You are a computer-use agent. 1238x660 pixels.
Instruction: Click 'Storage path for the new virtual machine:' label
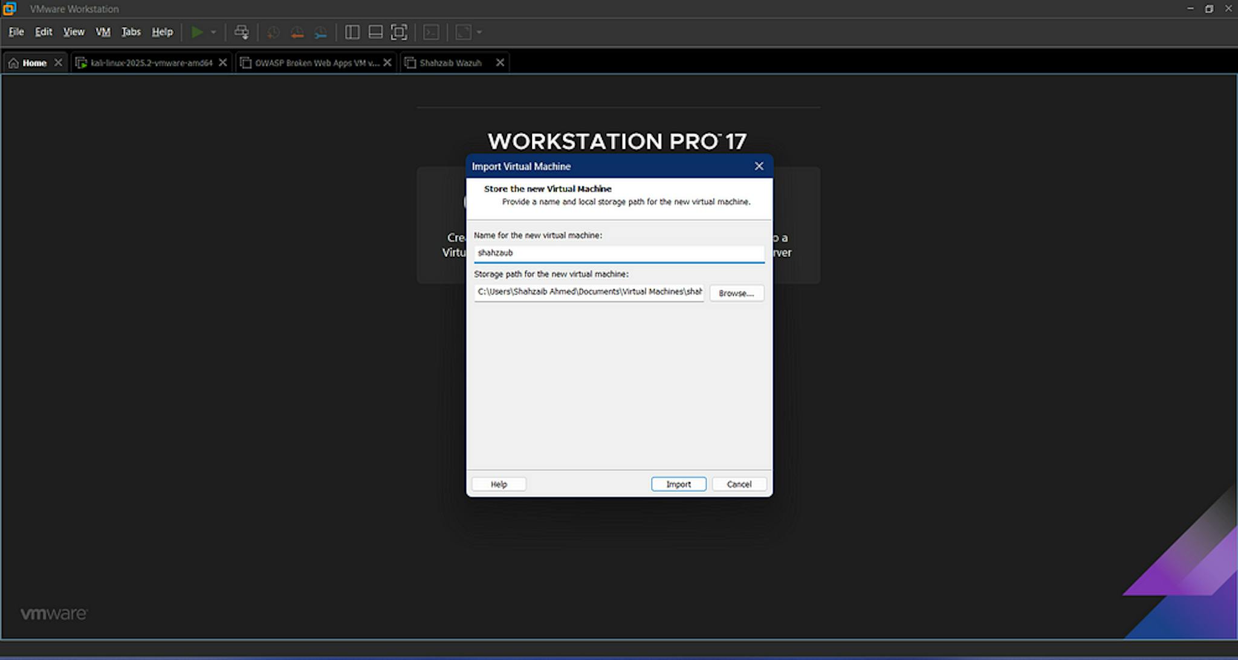pyautogui.click(x=551, y=274)
